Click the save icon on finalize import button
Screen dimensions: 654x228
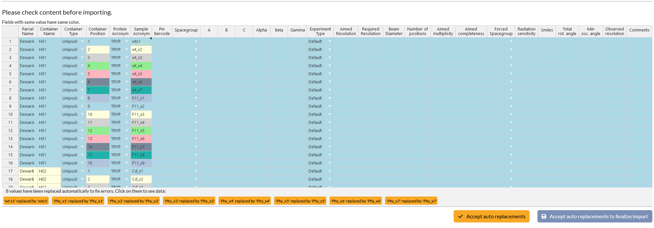pyautogui.click(x=544, y=217)
